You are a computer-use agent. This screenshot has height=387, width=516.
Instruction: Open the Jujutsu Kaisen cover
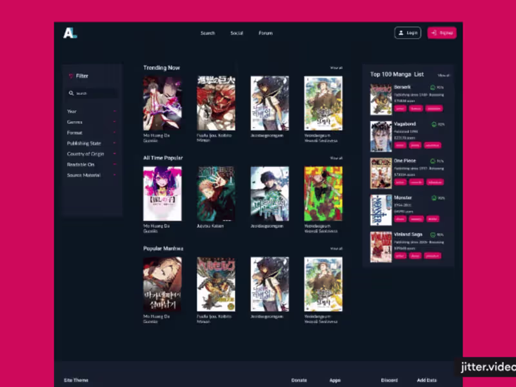pyautogui.click(x=216, y=193)
